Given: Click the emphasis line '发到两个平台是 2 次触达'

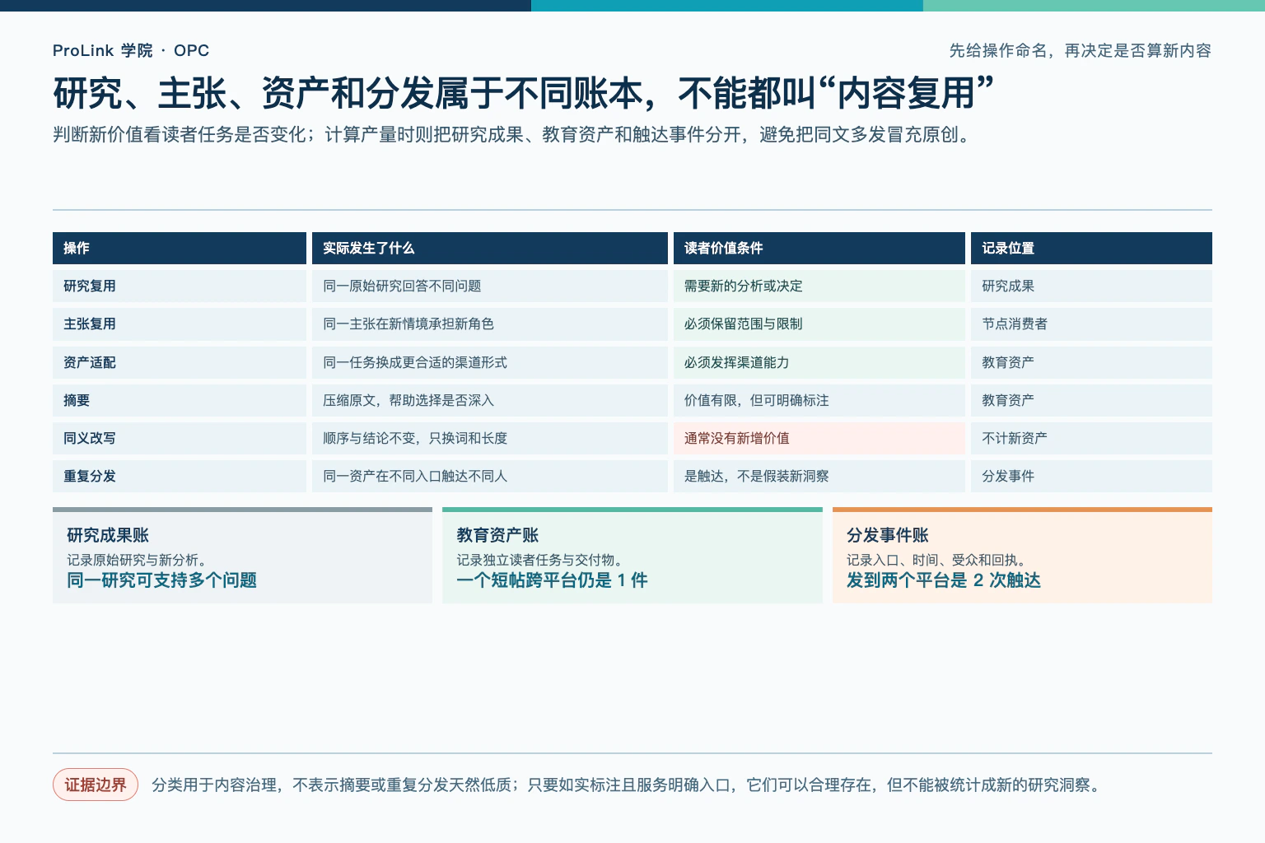Looking at the screenshot, I should coord(944,580).
